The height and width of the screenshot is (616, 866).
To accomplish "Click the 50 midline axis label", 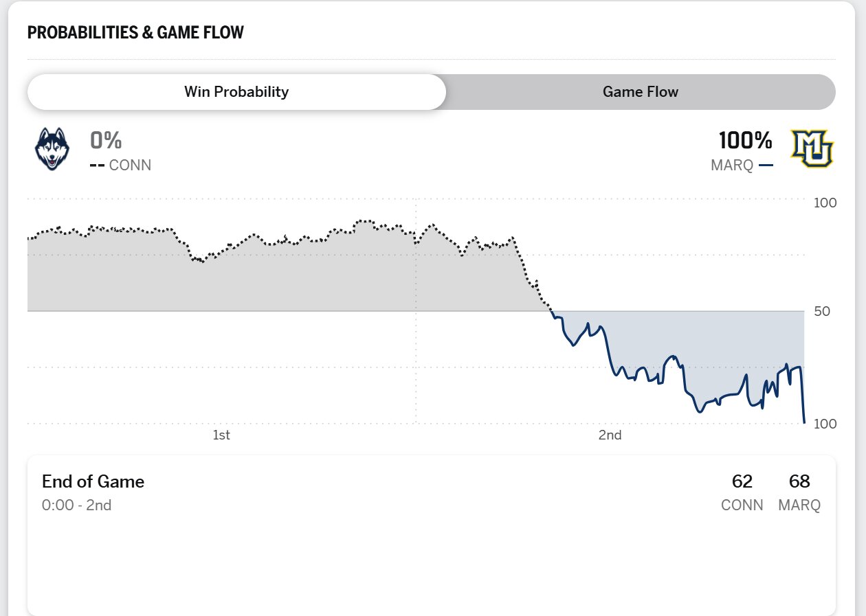I will click(821, 311).
